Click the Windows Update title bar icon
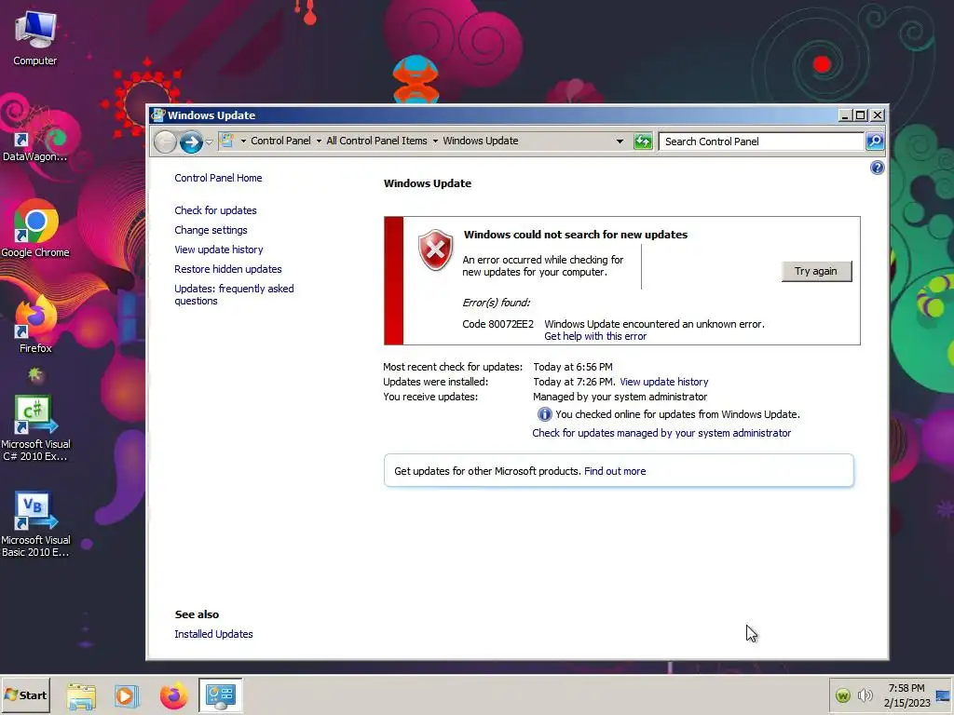Screen dimensions: 954x715 (158, 115)
